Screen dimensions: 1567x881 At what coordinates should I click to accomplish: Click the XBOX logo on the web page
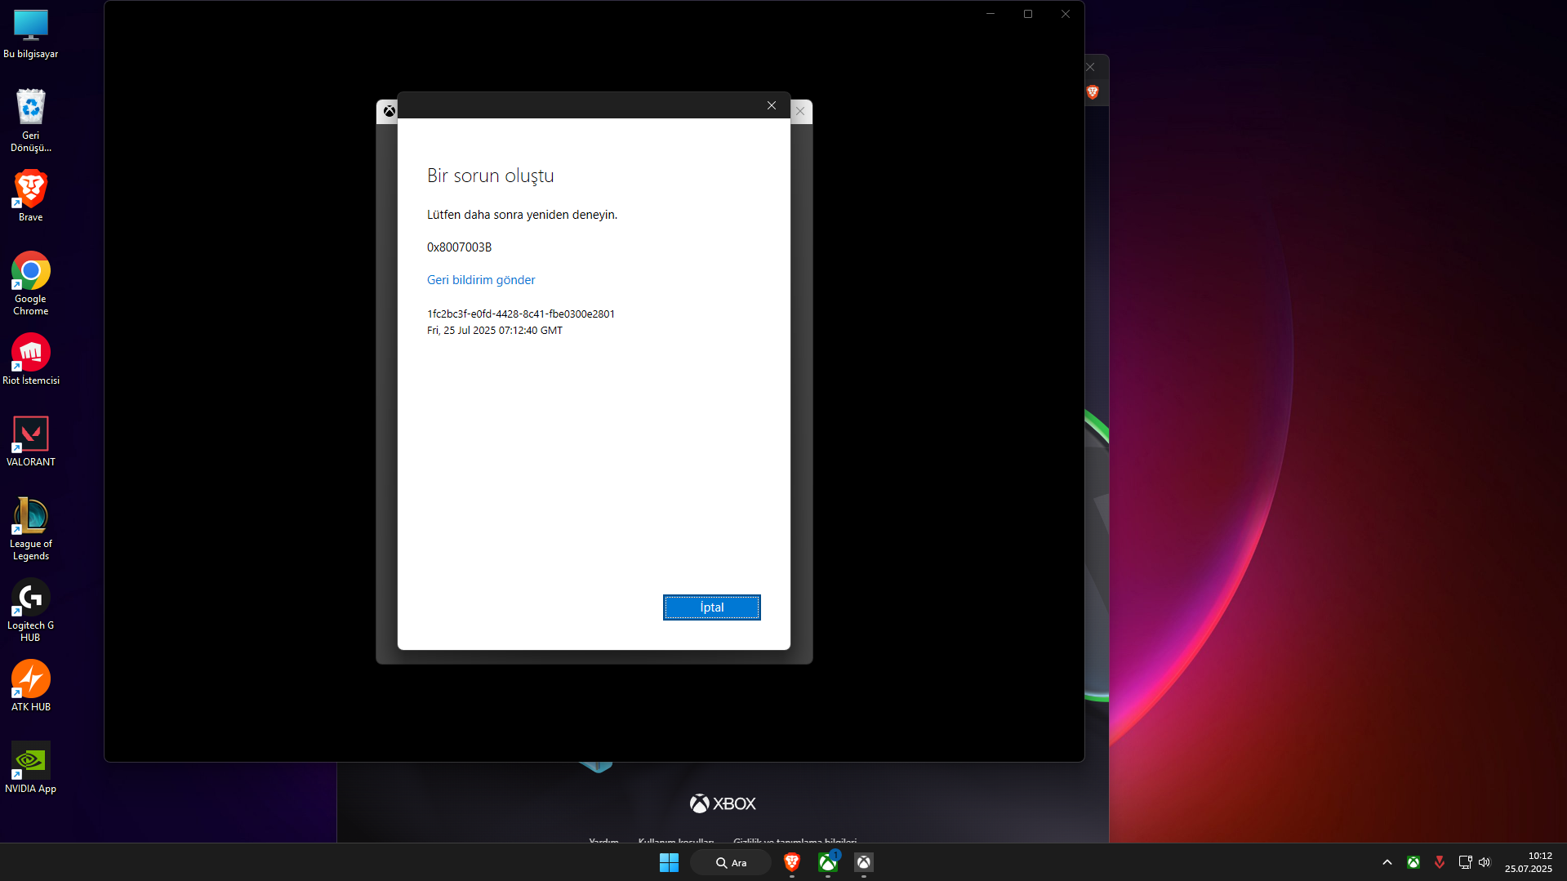click(x=723, y=803)
